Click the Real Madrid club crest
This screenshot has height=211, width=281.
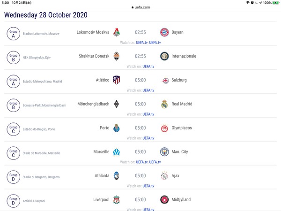(164, 104)
